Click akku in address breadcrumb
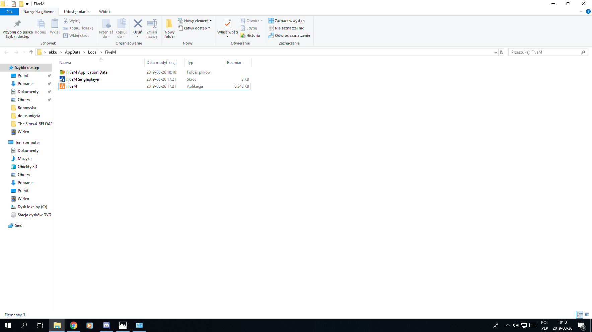This screenshot has height=332, width=592. tap(53, 52)
